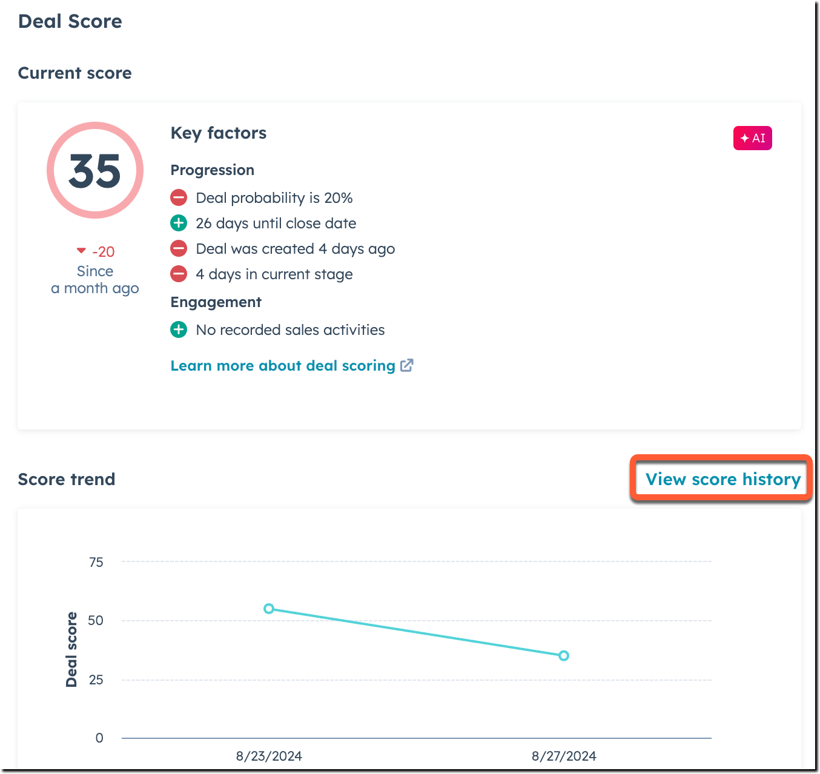Click minus icon next to Deal was created

pyautogui.click(x=179, y=248)
